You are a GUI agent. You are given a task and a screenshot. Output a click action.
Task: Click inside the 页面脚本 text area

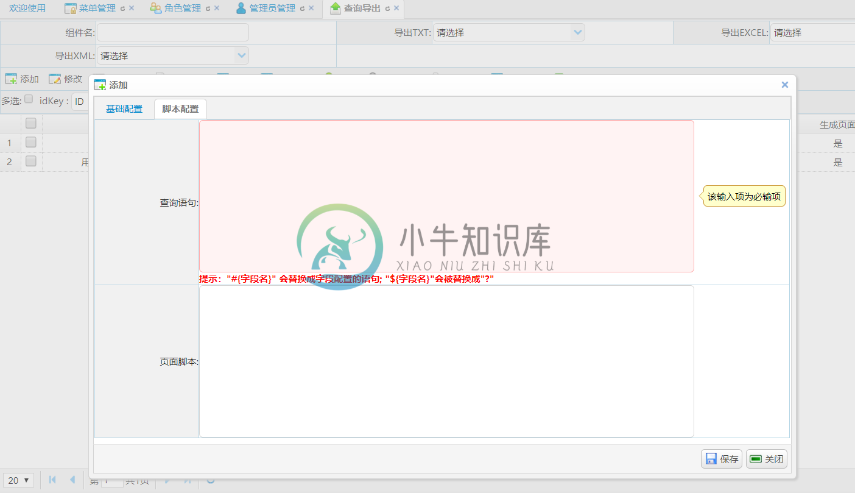tap(446, 361)
